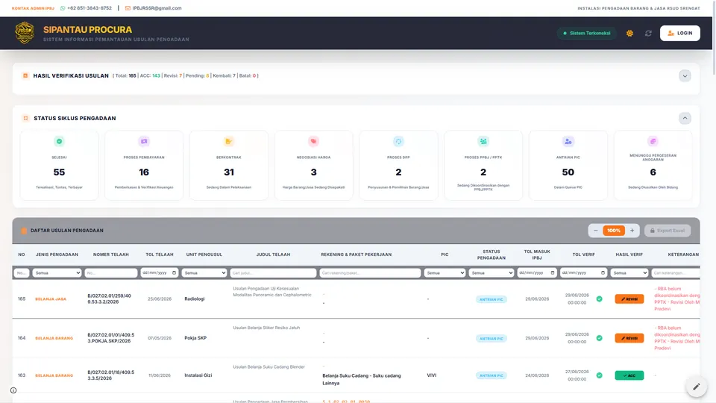
Task: Click the green verified check in row 164
Action: [599, 338]
